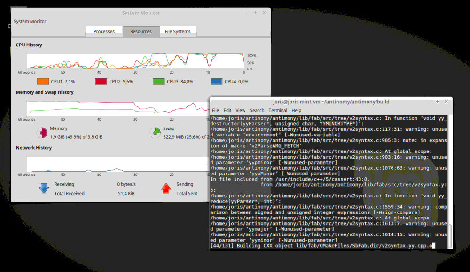Click the red Sending arrow icon
Image resolution: width=470 pixels, height=272 pixels.
coord(166,188)
